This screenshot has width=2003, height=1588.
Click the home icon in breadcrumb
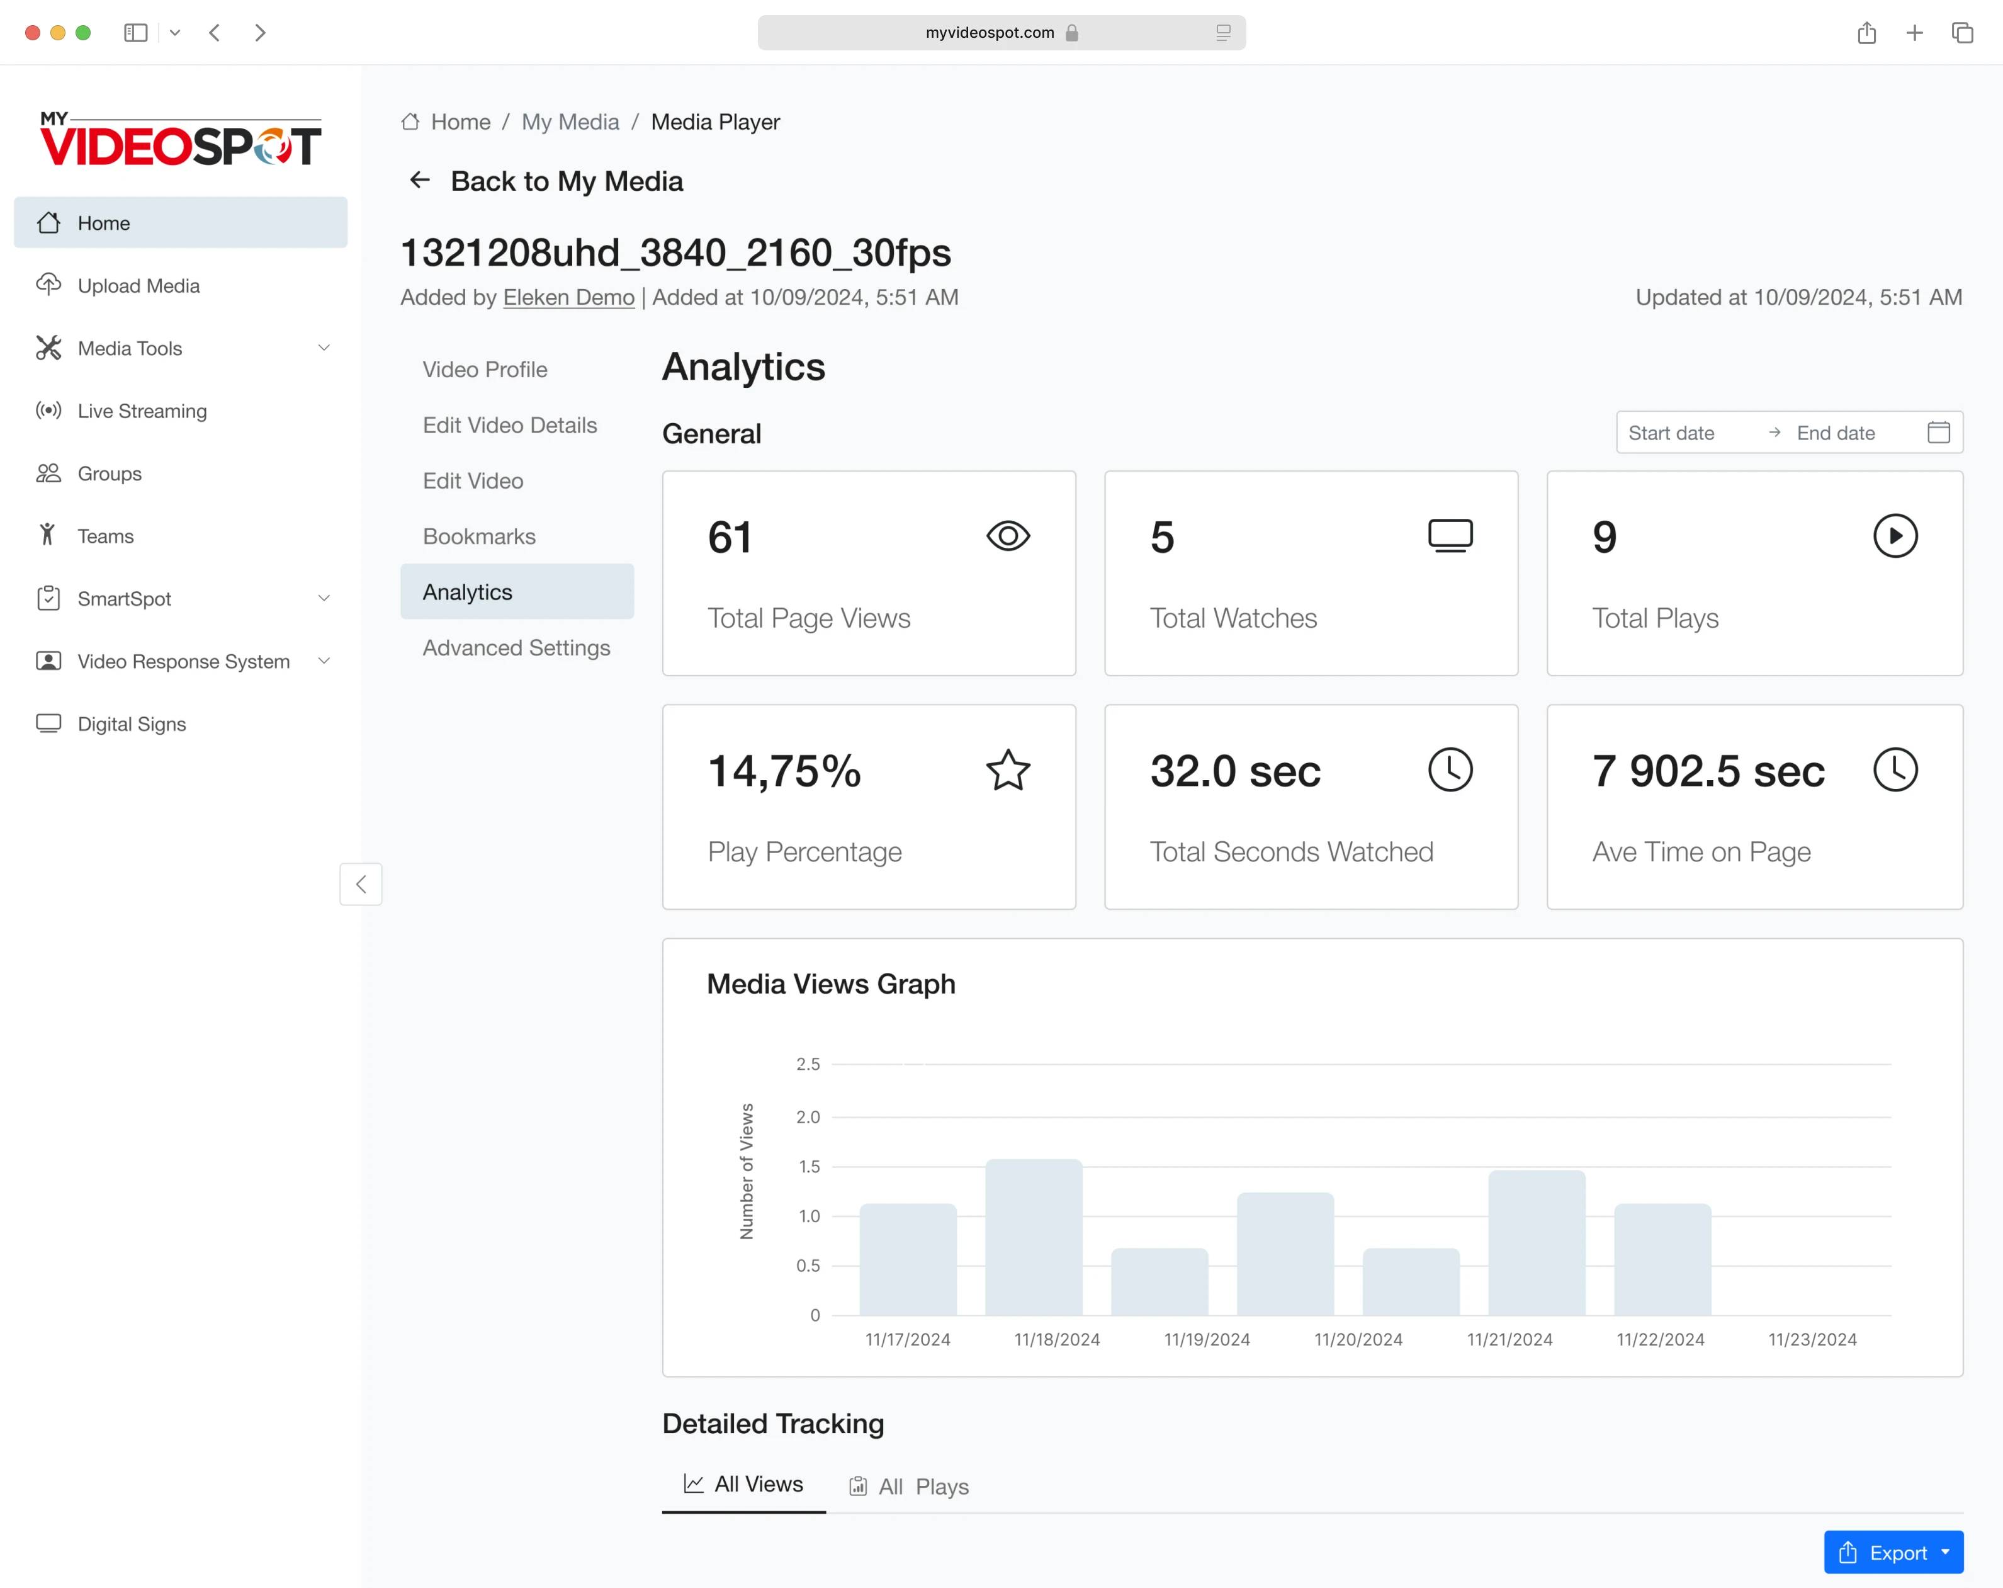(410, 122)
